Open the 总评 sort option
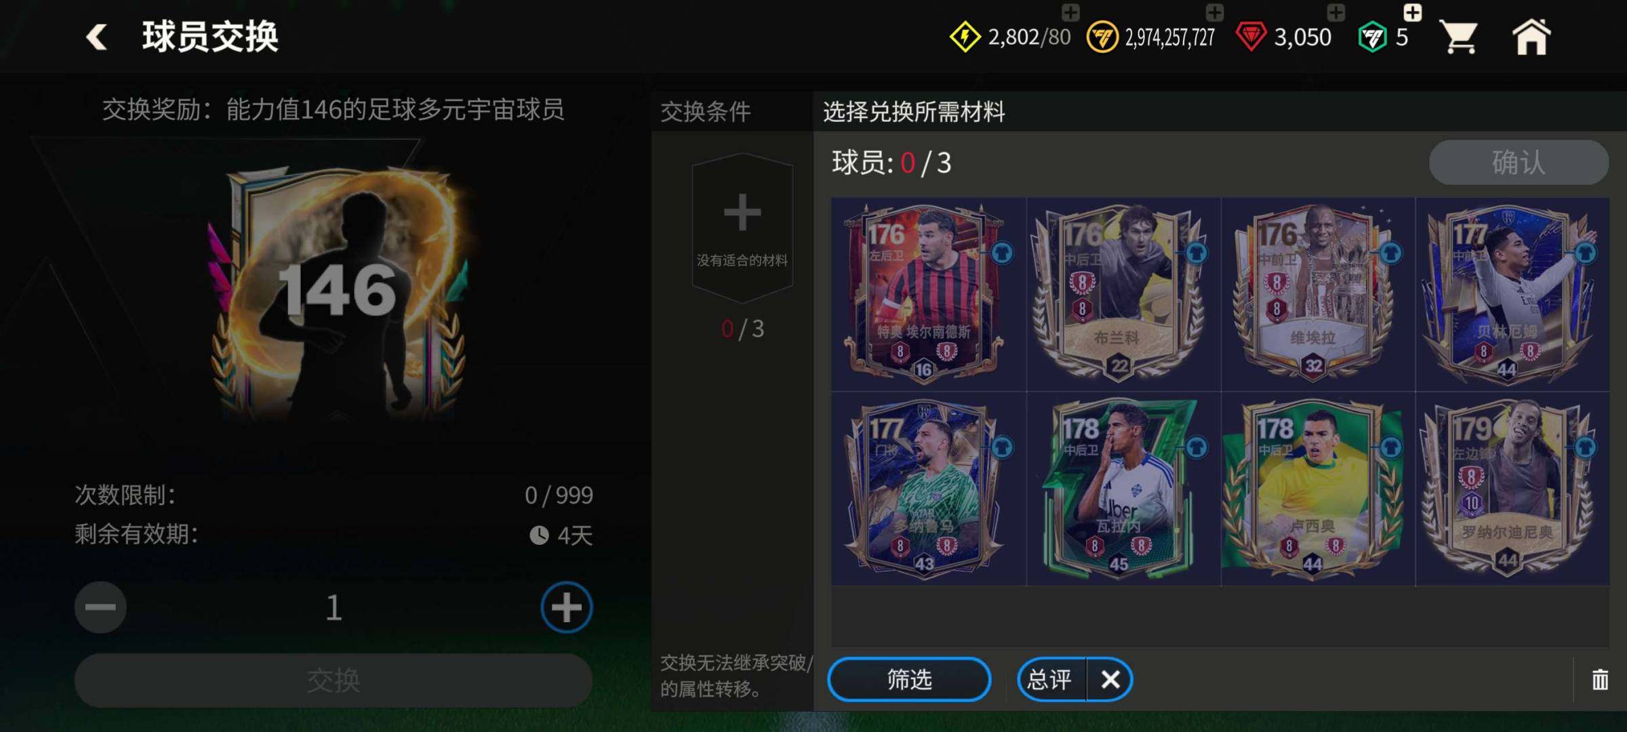Screen dimensions: 1627x732 (1051, 679)
